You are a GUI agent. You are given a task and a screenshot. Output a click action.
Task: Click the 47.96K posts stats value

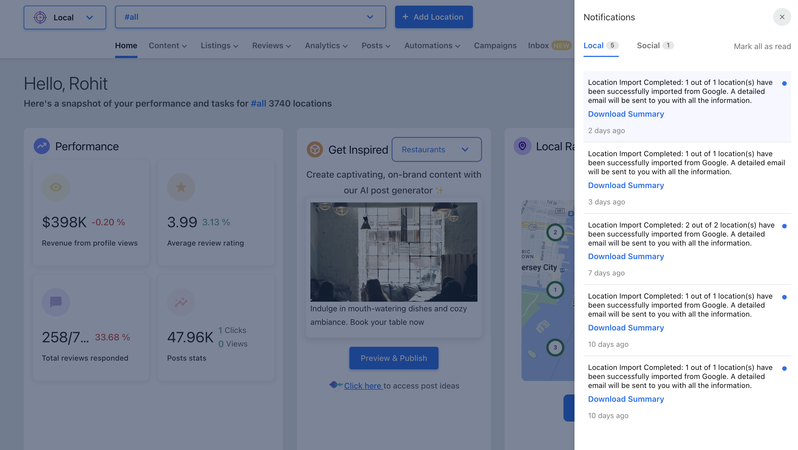click(190, 337)
